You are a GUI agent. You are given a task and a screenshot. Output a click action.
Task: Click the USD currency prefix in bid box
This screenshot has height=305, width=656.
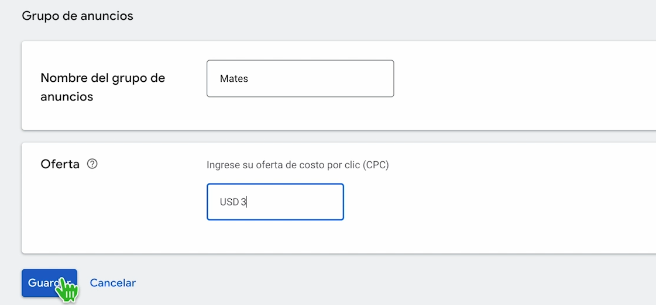tap(229, 202)
